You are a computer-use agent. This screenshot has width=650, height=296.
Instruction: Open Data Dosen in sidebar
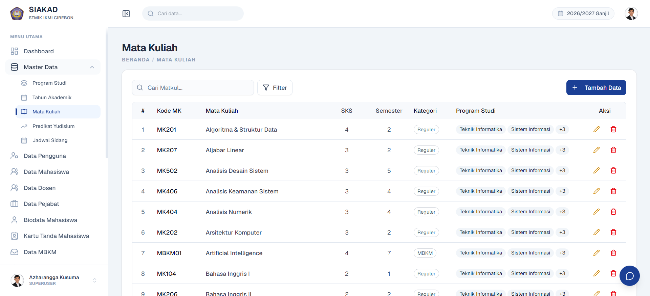[53, 188]
